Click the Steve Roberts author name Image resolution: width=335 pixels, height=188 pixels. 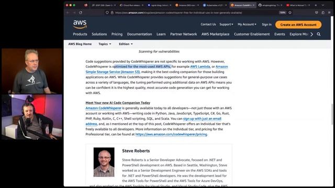click(x=136, y=151)
